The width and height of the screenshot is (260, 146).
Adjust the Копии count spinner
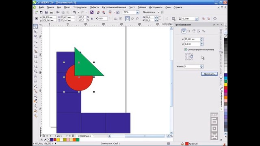point(201,67)
